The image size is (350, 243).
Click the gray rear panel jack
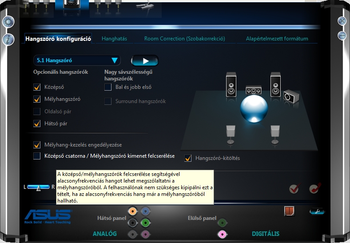click(x=133, y=234)
